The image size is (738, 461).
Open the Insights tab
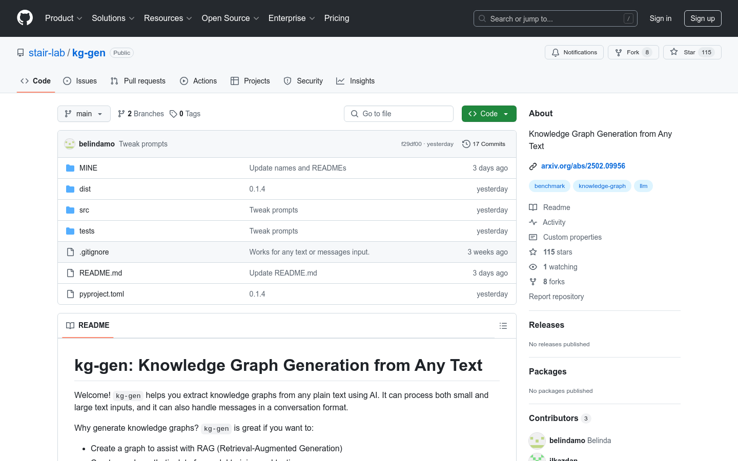tap(355, 81)
